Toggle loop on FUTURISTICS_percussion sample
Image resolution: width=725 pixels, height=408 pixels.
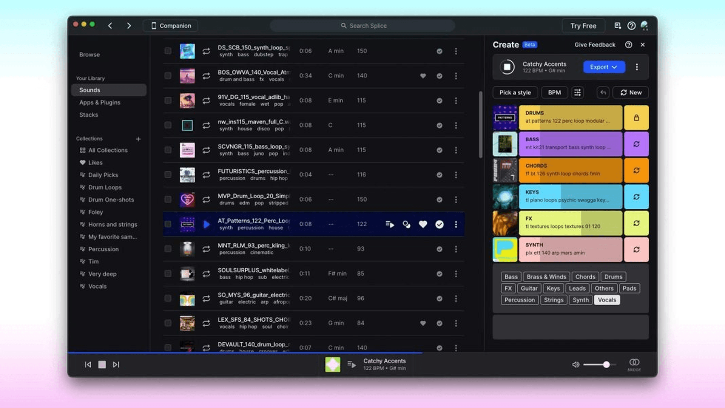click(x=206, y=175)
